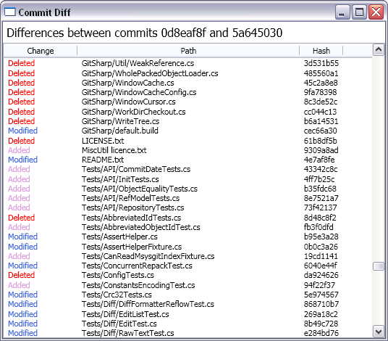
Task: Select the LICENSE.txt entry
Action: (187, 141)
